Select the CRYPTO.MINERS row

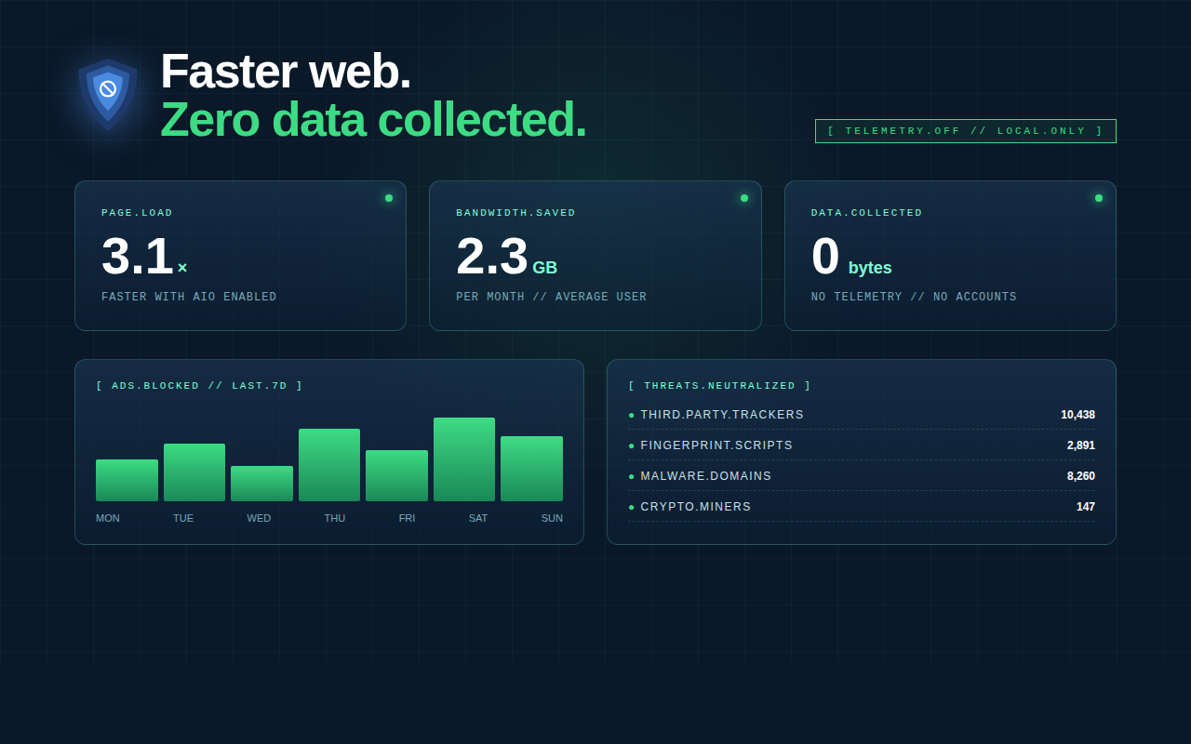pyautogui.click(x=862, y=507)
